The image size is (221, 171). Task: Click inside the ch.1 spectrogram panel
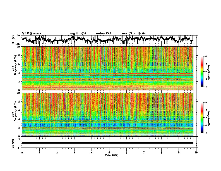108,68
